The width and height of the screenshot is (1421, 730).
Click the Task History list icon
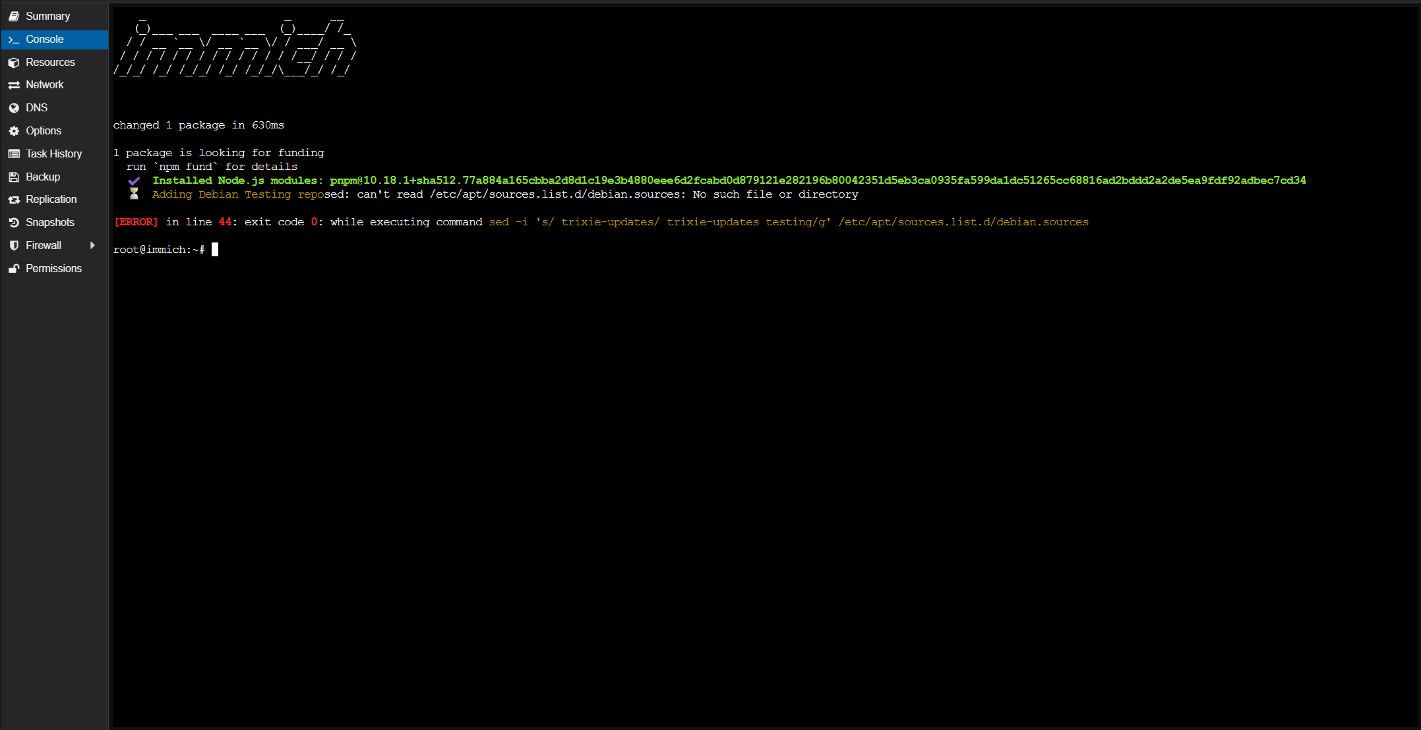tap(14, 154)
